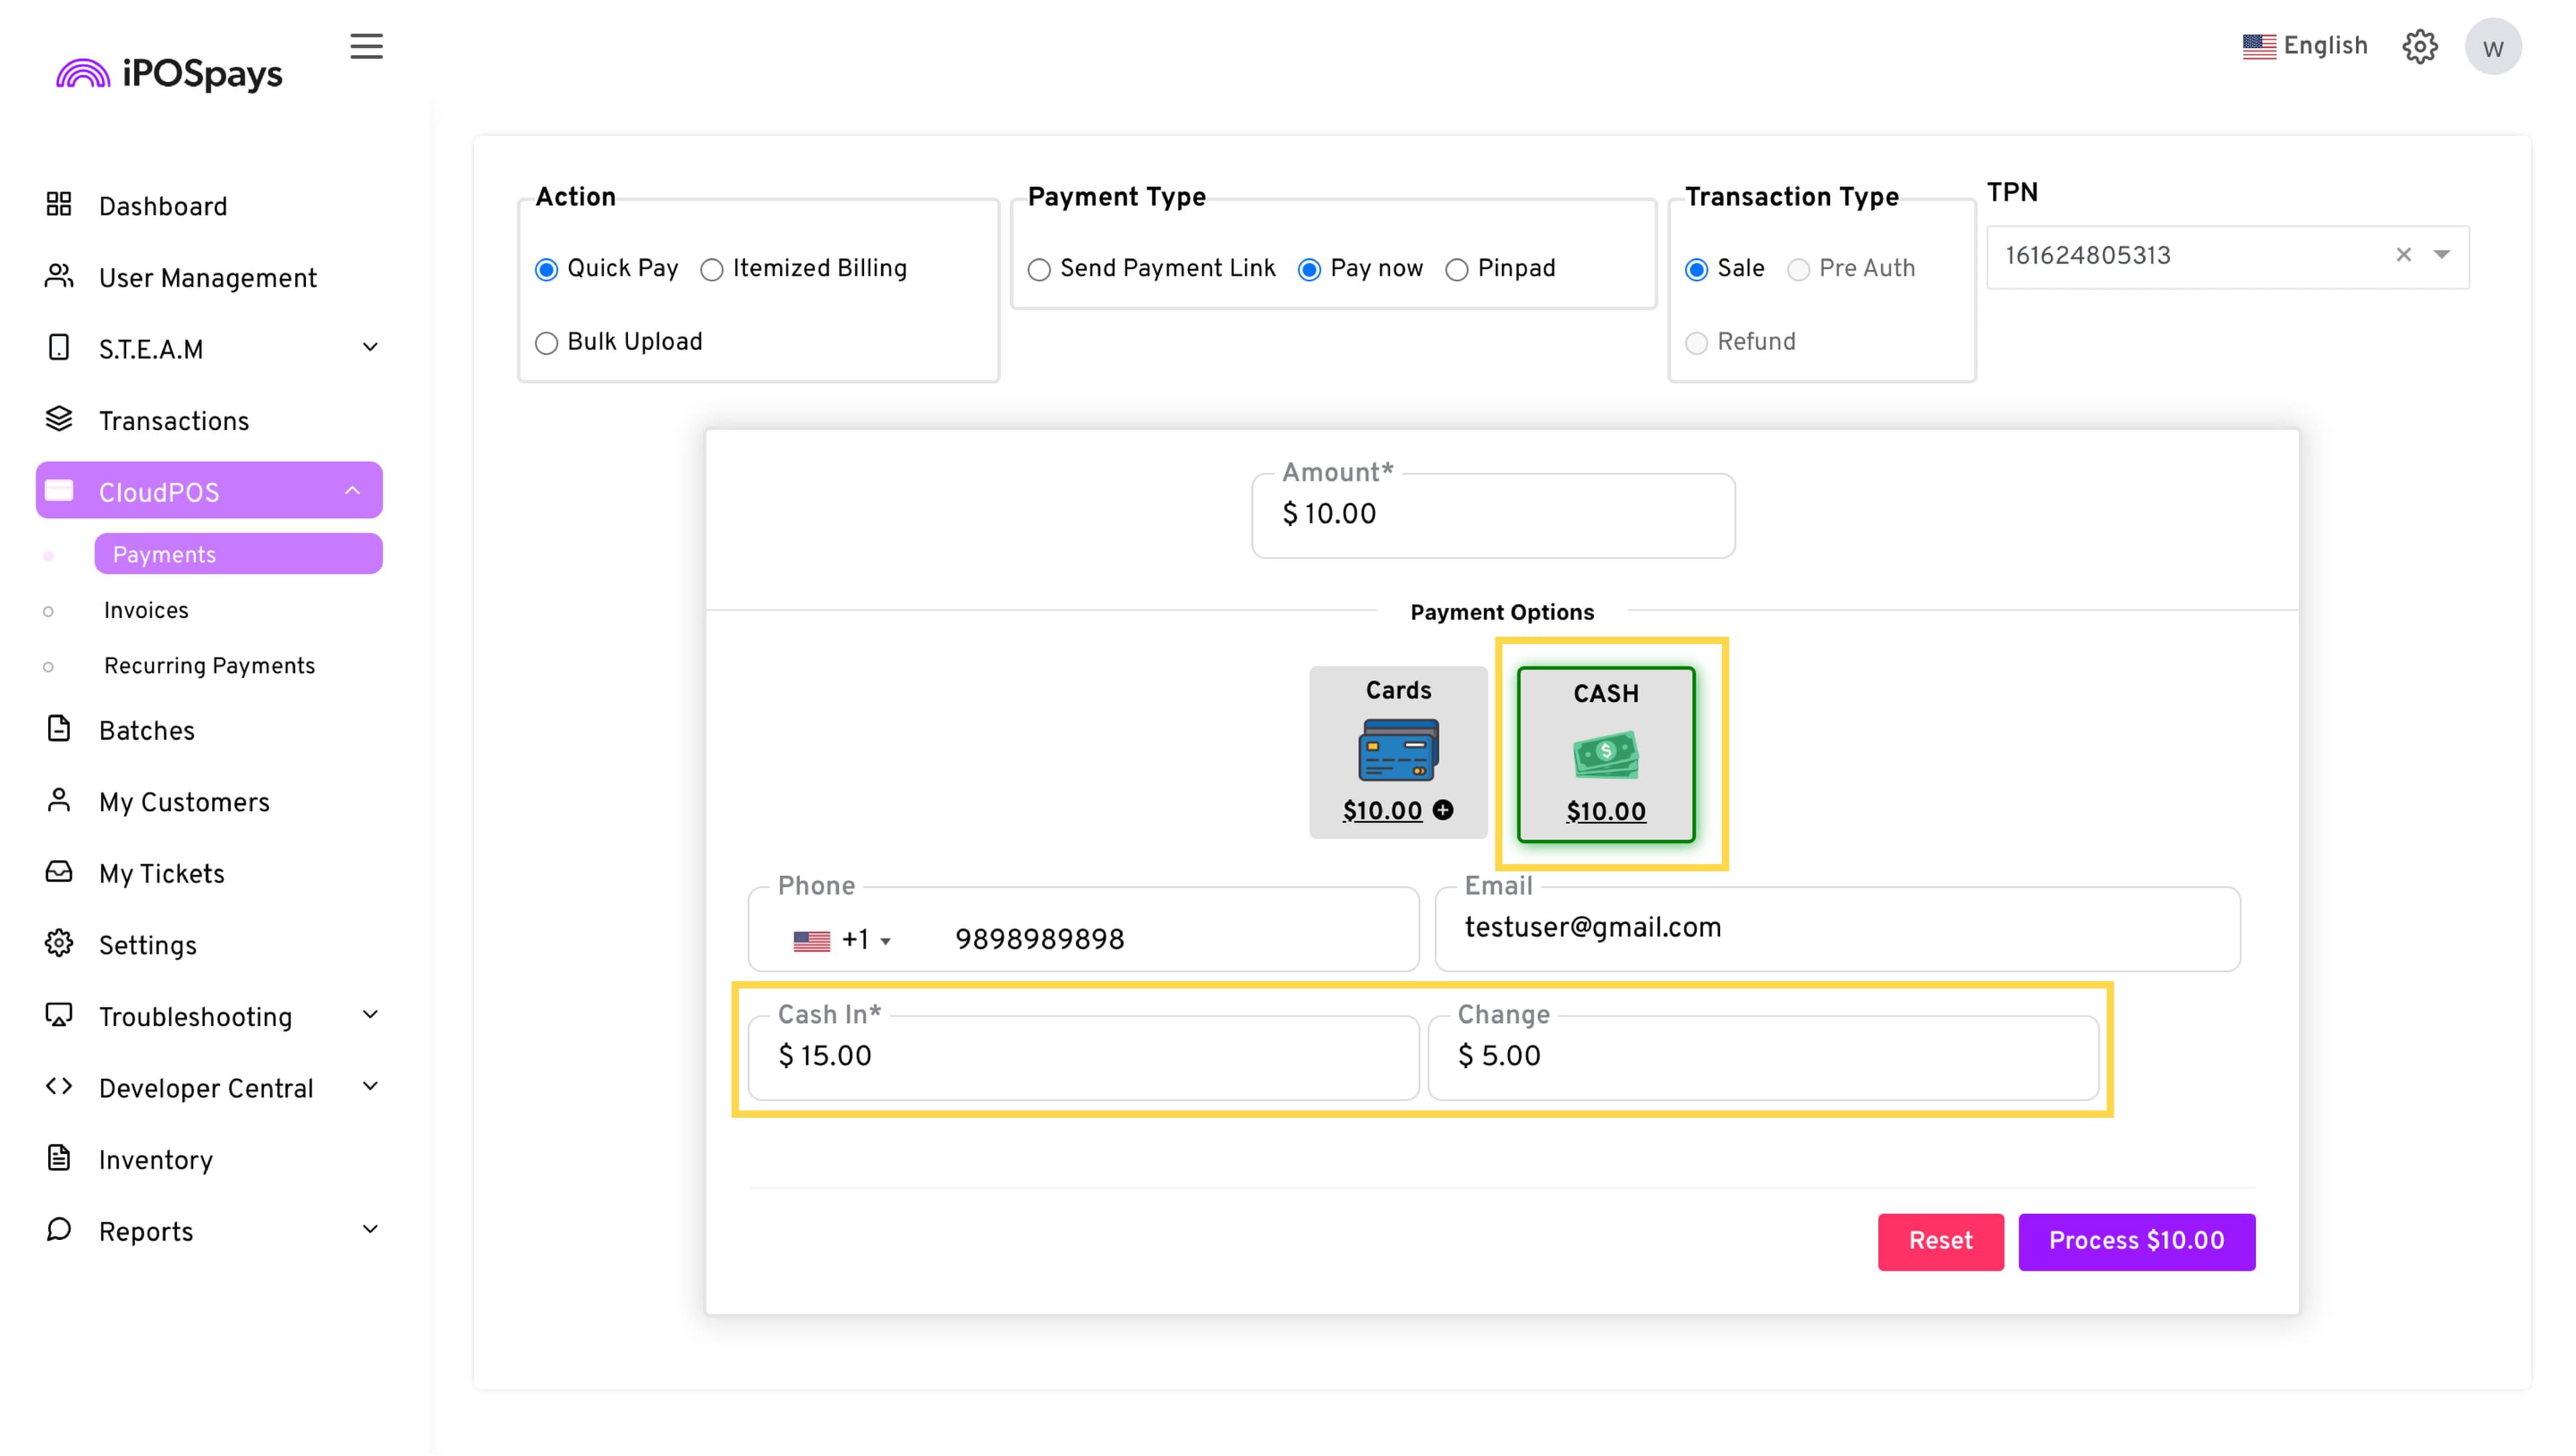This screenshot has width=2576, height=1456.
Task: Click the My Tickets inbox icon
Action: click(x=59, y=872)
